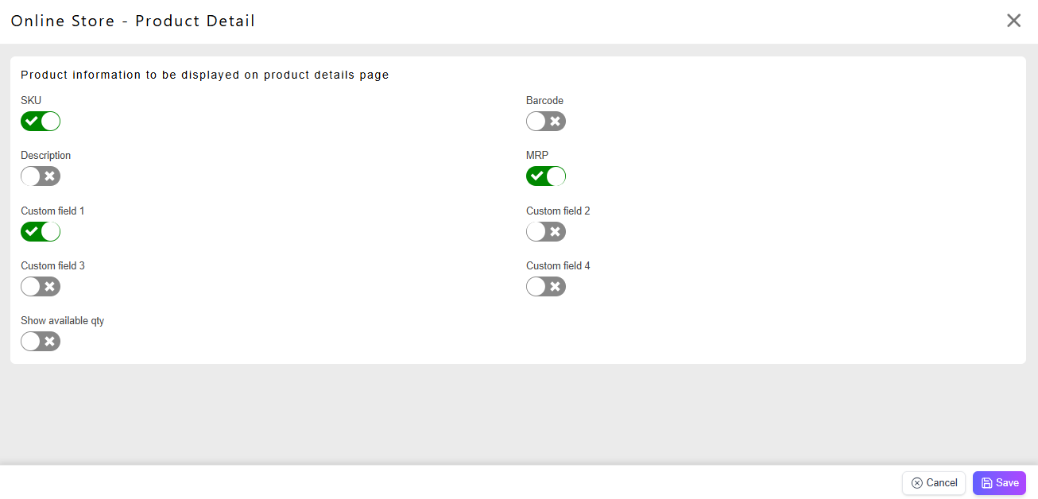Click the Description label text
Screen dimensions: 1038x499
point(46,156)
